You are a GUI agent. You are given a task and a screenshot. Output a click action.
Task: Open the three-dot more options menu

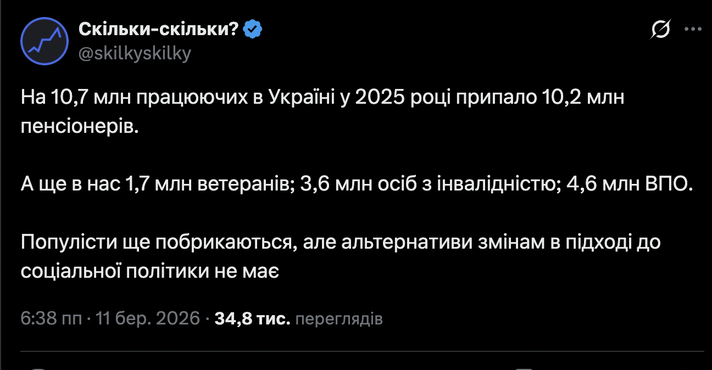click(692, 30)
